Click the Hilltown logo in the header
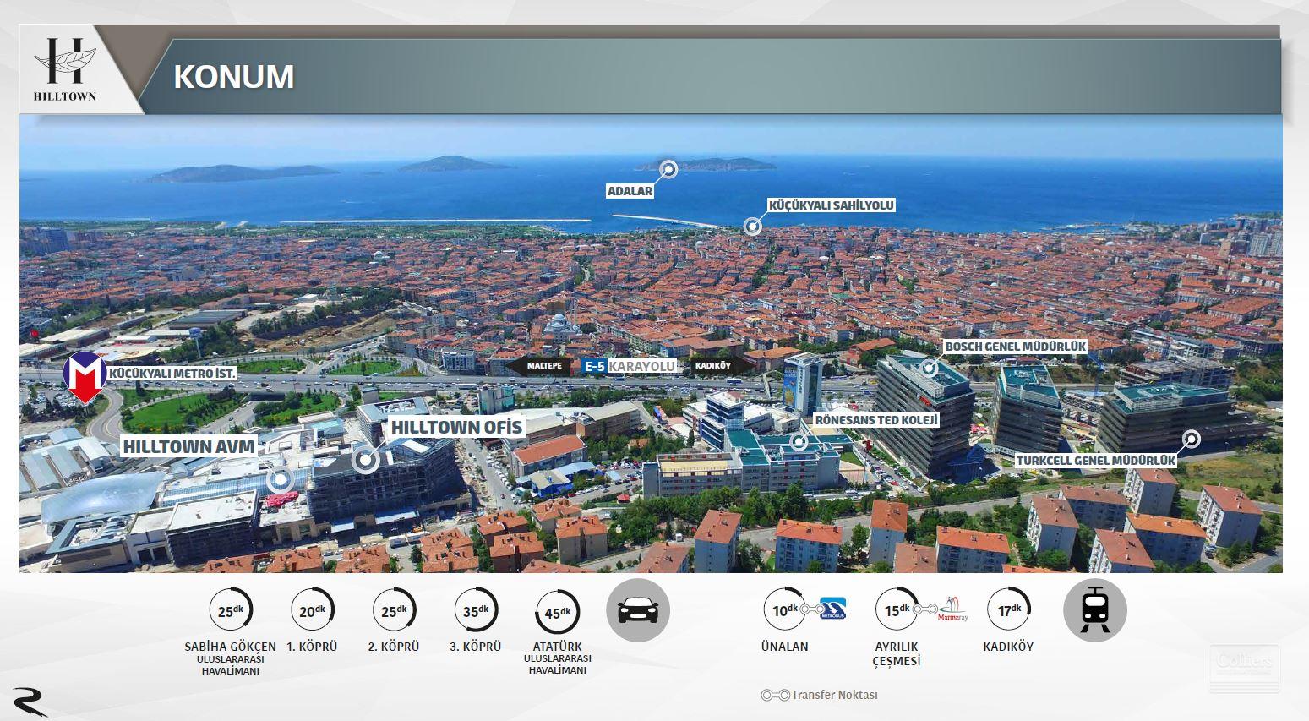 [64, 69]
